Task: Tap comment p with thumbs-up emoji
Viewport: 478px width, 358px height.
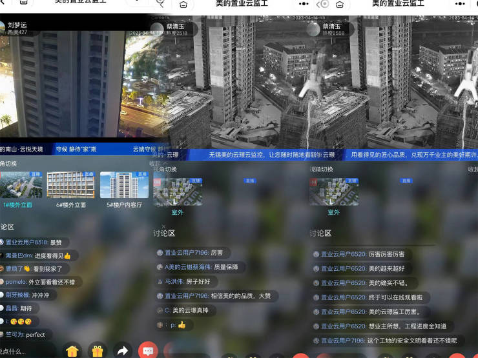Action: coord(174,325)
